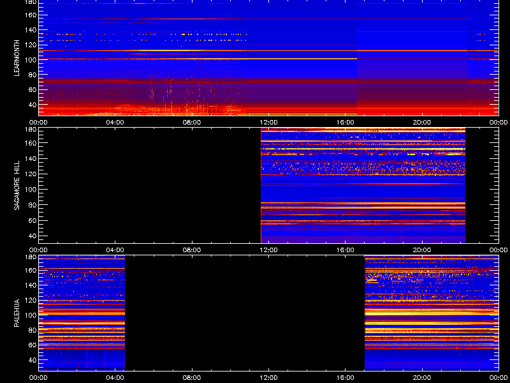Click the LEARMONTH station axis label
This screenshot has width=510, height=383.
tap(17, 58)
